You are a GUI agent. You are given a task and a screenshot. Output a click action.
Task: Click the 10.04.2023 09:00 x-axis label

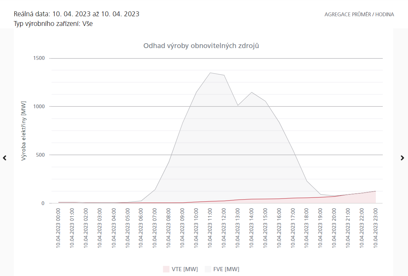pos(182,228)
